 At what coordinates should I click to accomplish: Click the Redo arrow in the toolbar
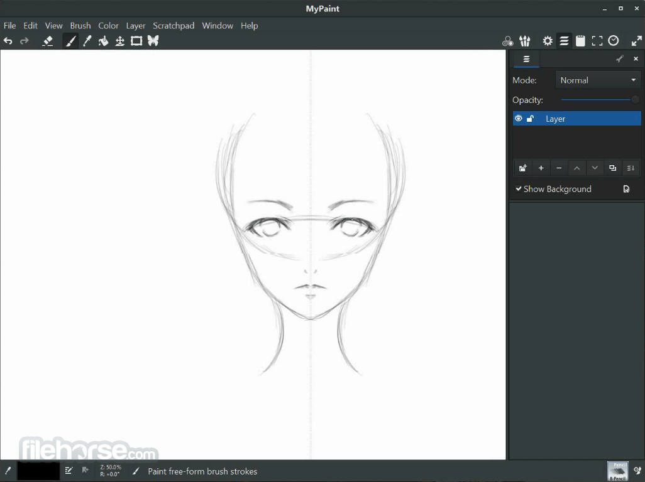pyautogui.click(x=25, y=41)
